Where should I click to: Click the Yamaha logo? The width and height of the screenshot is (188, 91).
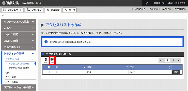pyautogui.click(x=11, y=3)
